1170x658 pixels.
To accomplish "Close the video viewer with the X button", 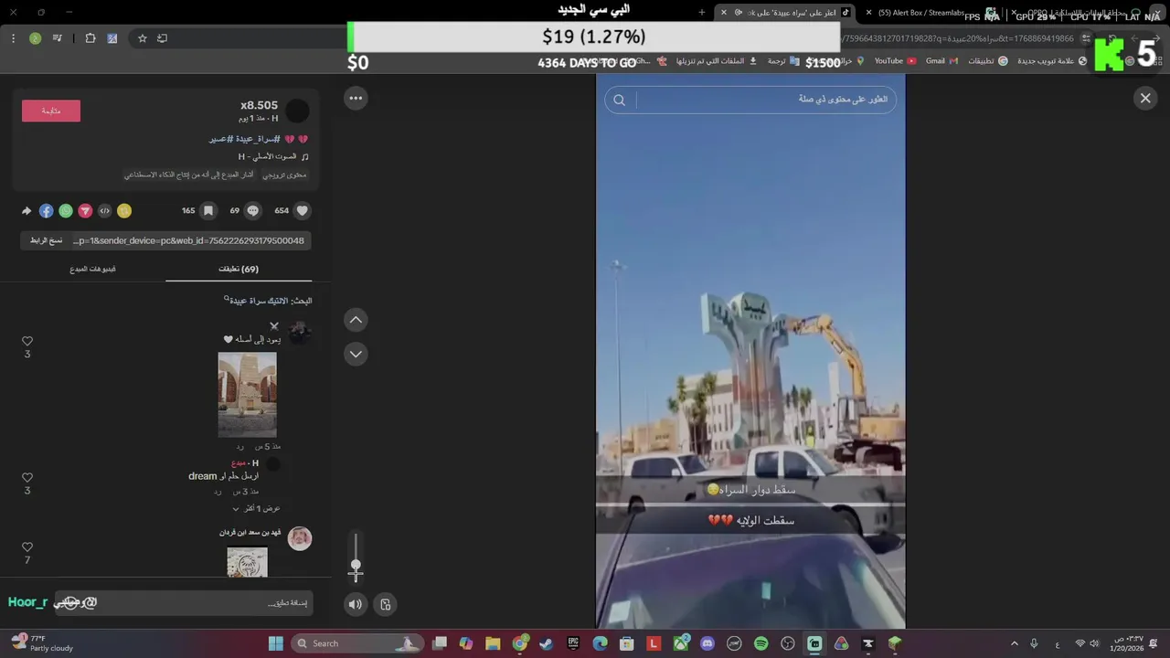I will pyautogui.click(x=1145, y=98).
